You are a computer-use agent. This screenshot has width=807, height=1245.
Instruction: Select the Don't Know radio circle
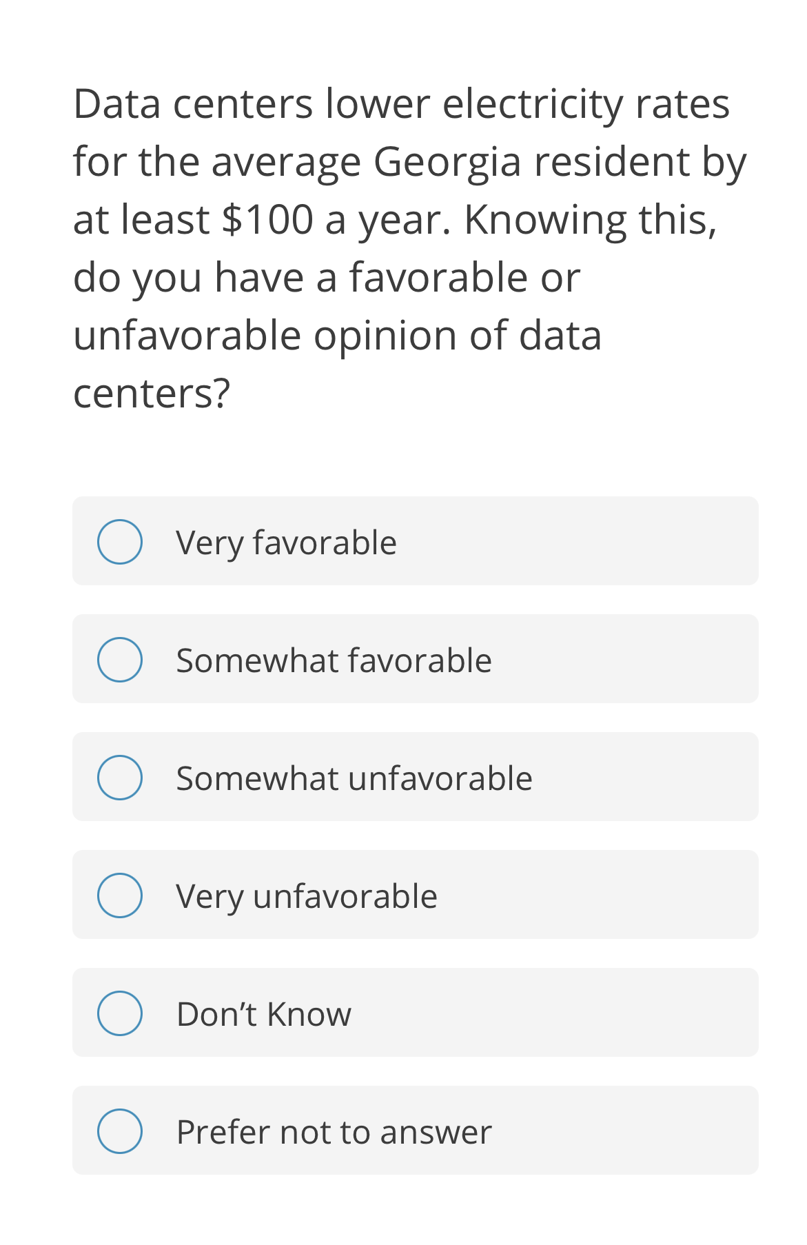(x=120, y=1013)
